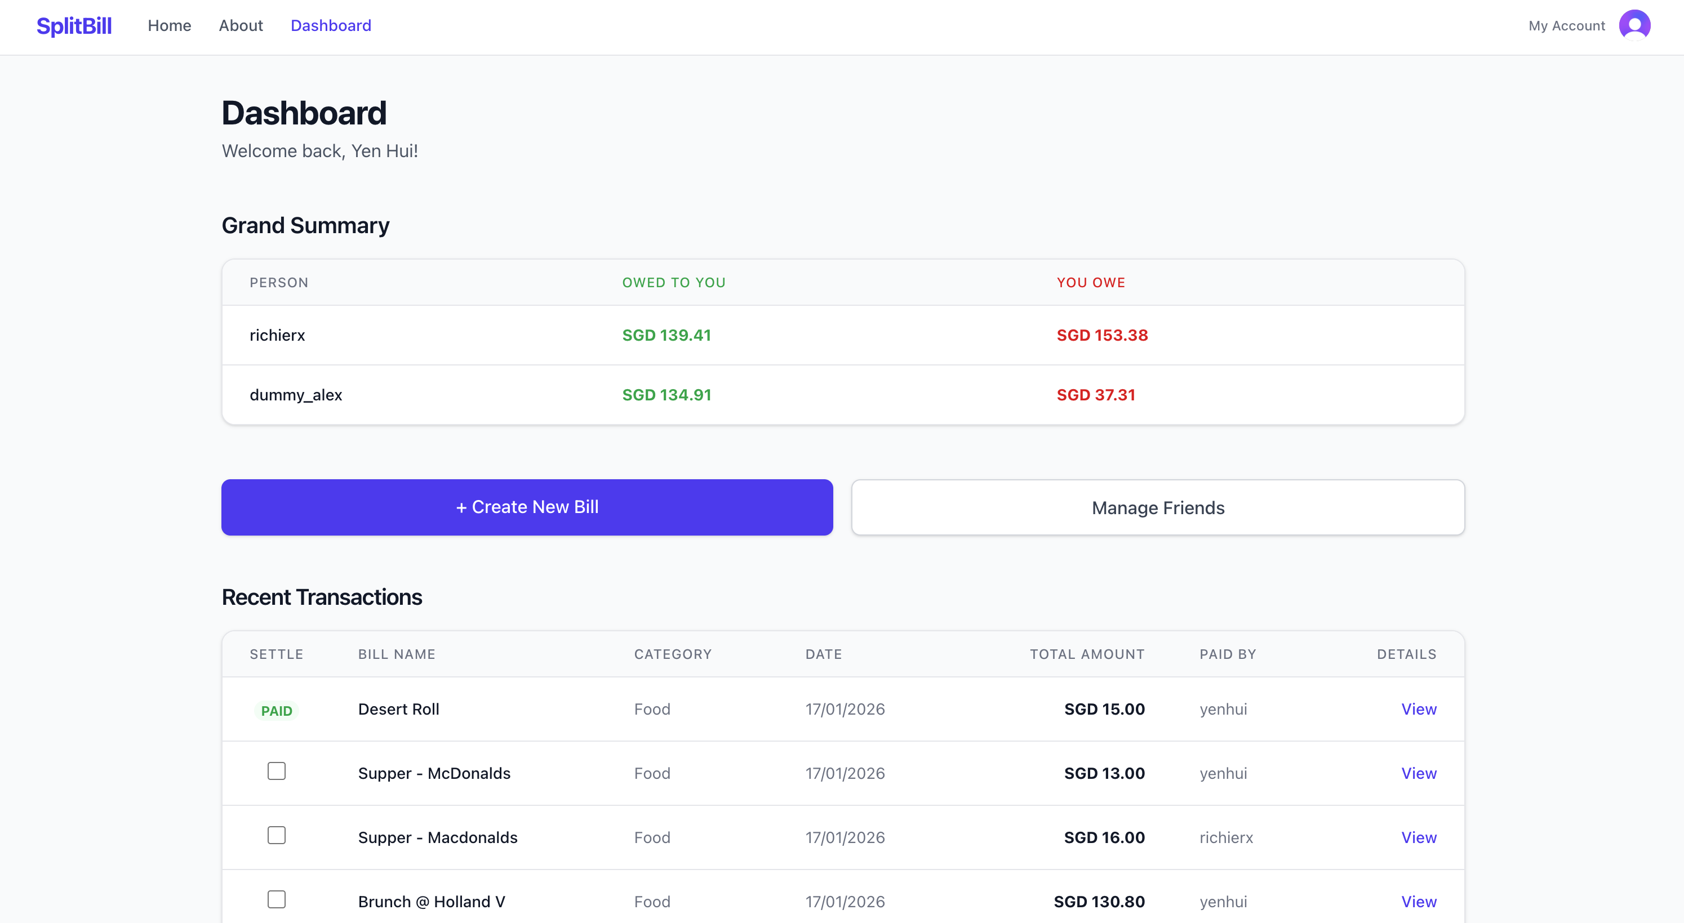View Supper - McDonalds bill details
The height and width of the screenshot is (923, 1684).
tap(1418, 773)
